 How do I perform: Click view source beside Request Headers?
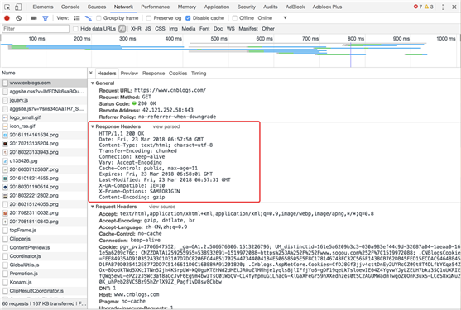pyautogui.click(x=162, y=207)
